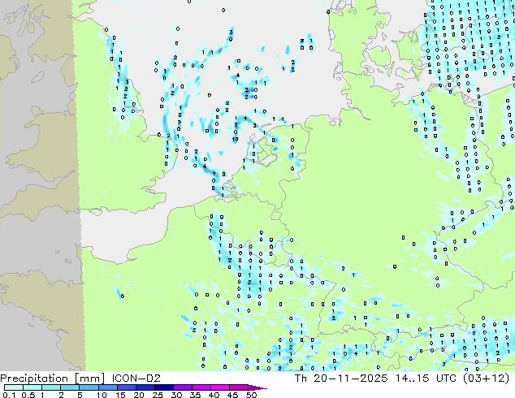Click the '(03+12)' forecast run text
The height and width of the screenshot is (398, 515).
coord(486,379)
